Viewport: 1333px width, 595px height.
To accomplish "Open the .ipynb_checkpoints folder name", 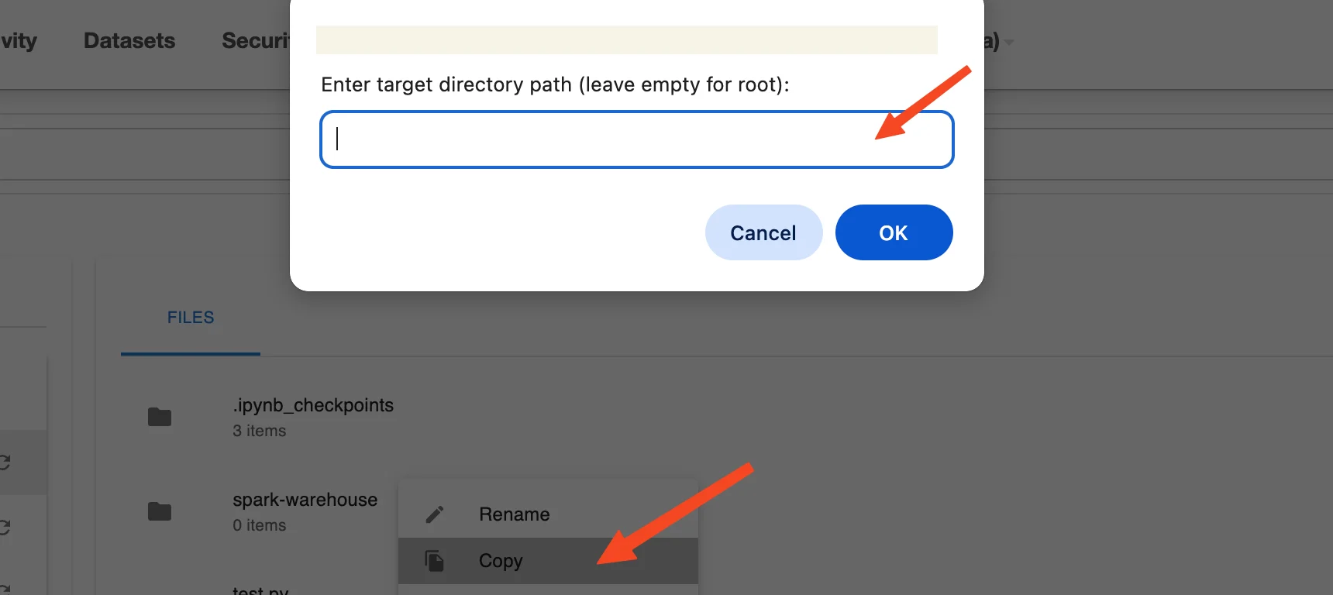I will [313, 405].
